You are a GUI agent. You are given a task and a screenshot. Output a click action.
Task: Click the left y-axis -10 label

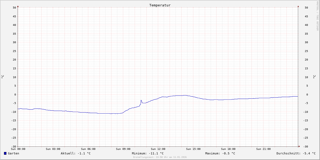click(14, 112)
